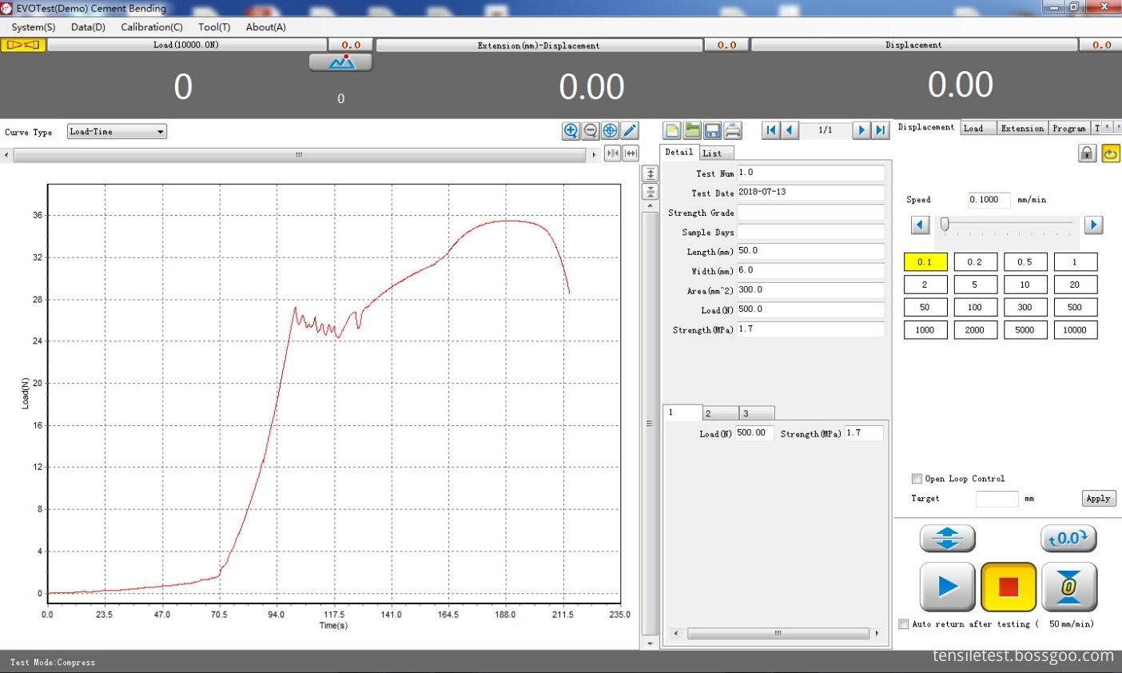Select speed preset 10000
Screen dimensions: 1122x673
click(1075, 330)
